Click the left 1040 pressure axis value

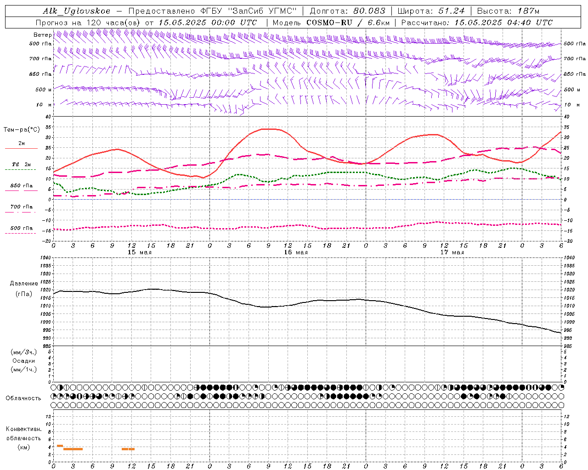pos(46,258)
